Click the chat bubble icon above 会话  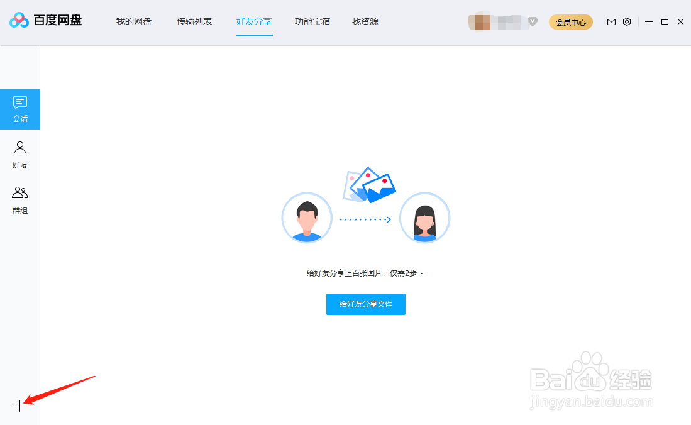click(19, 101)
